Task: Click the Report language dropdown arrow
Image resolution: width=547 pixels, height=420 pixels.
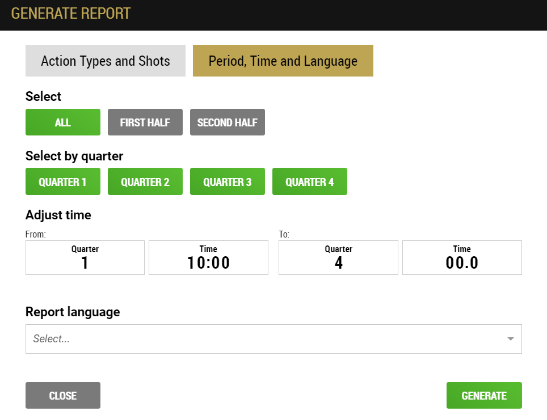Action: coord(510,339)
